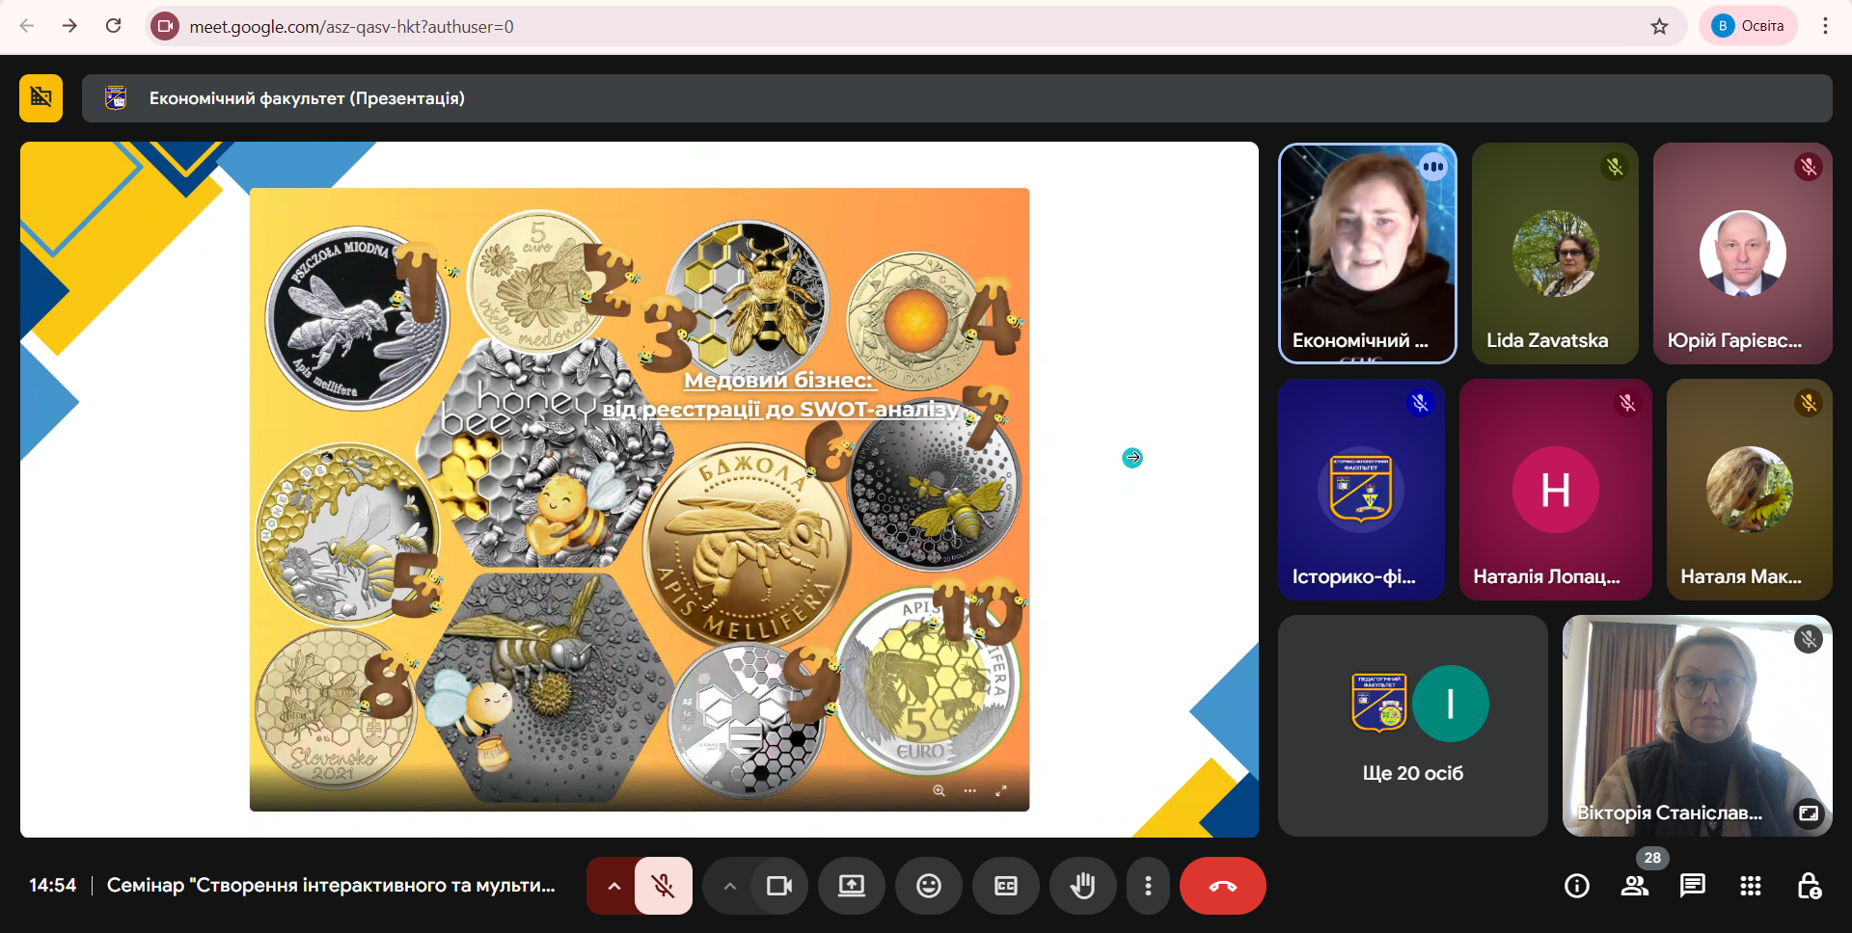Open the activities grid icon
Image resolution: width=1852 pixels, height=933 pixels.
point(1750,886)
